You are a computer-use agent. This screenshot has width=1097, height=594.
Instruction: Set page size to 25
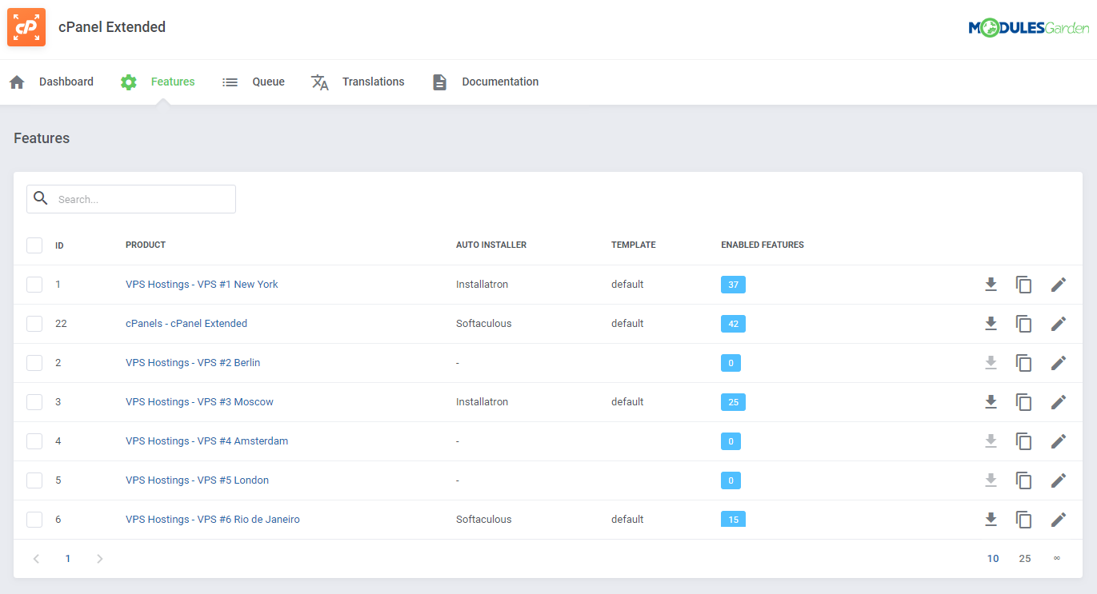coord(1025,558)
